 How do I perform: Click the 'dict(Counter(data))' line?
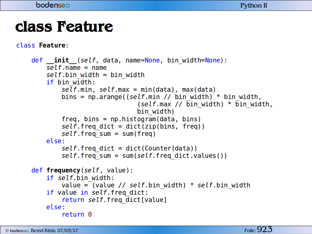[129, 148]
